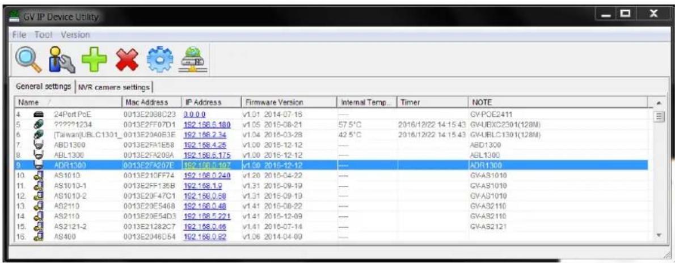
Task: Click the AS1010 controller device icon
Action: pos(38,176)
